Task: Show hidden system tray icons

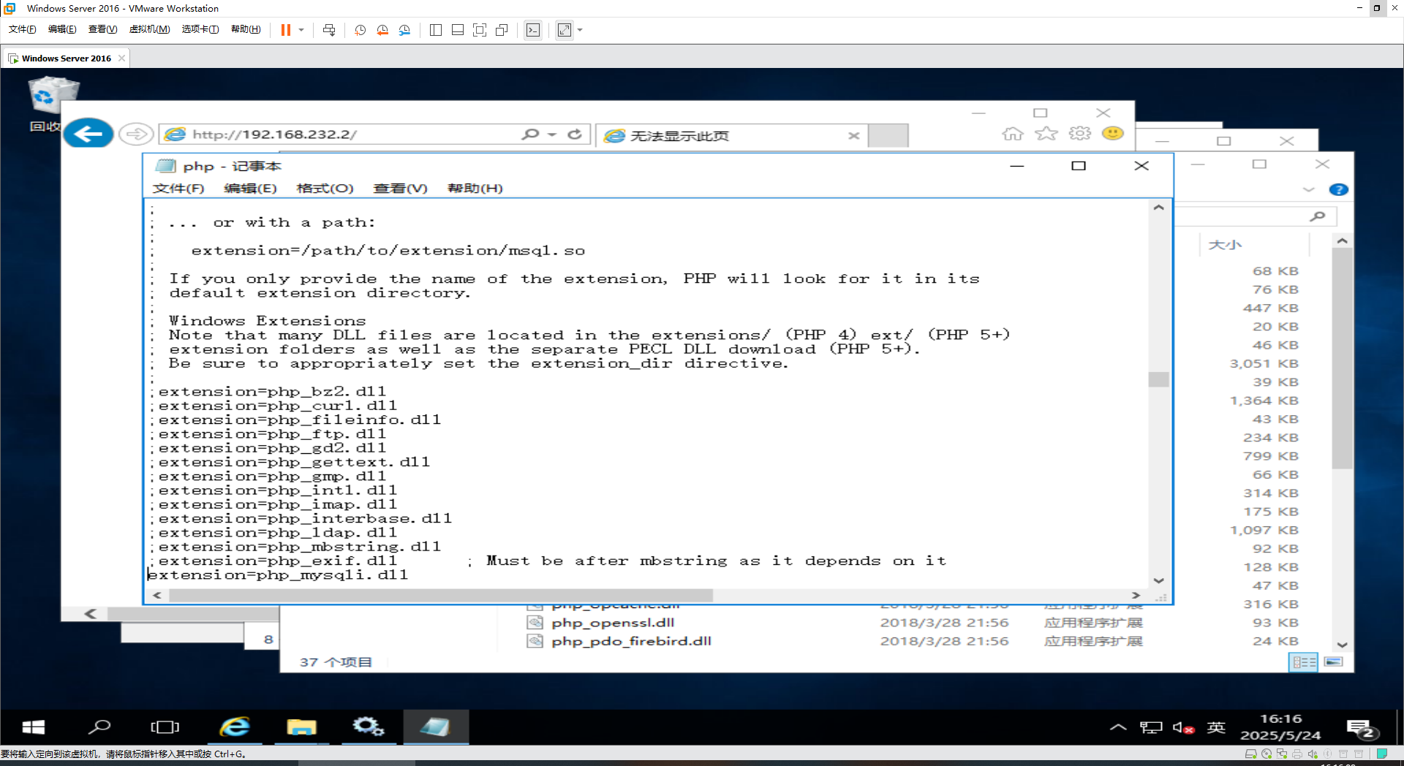Action: [1118, 727]
